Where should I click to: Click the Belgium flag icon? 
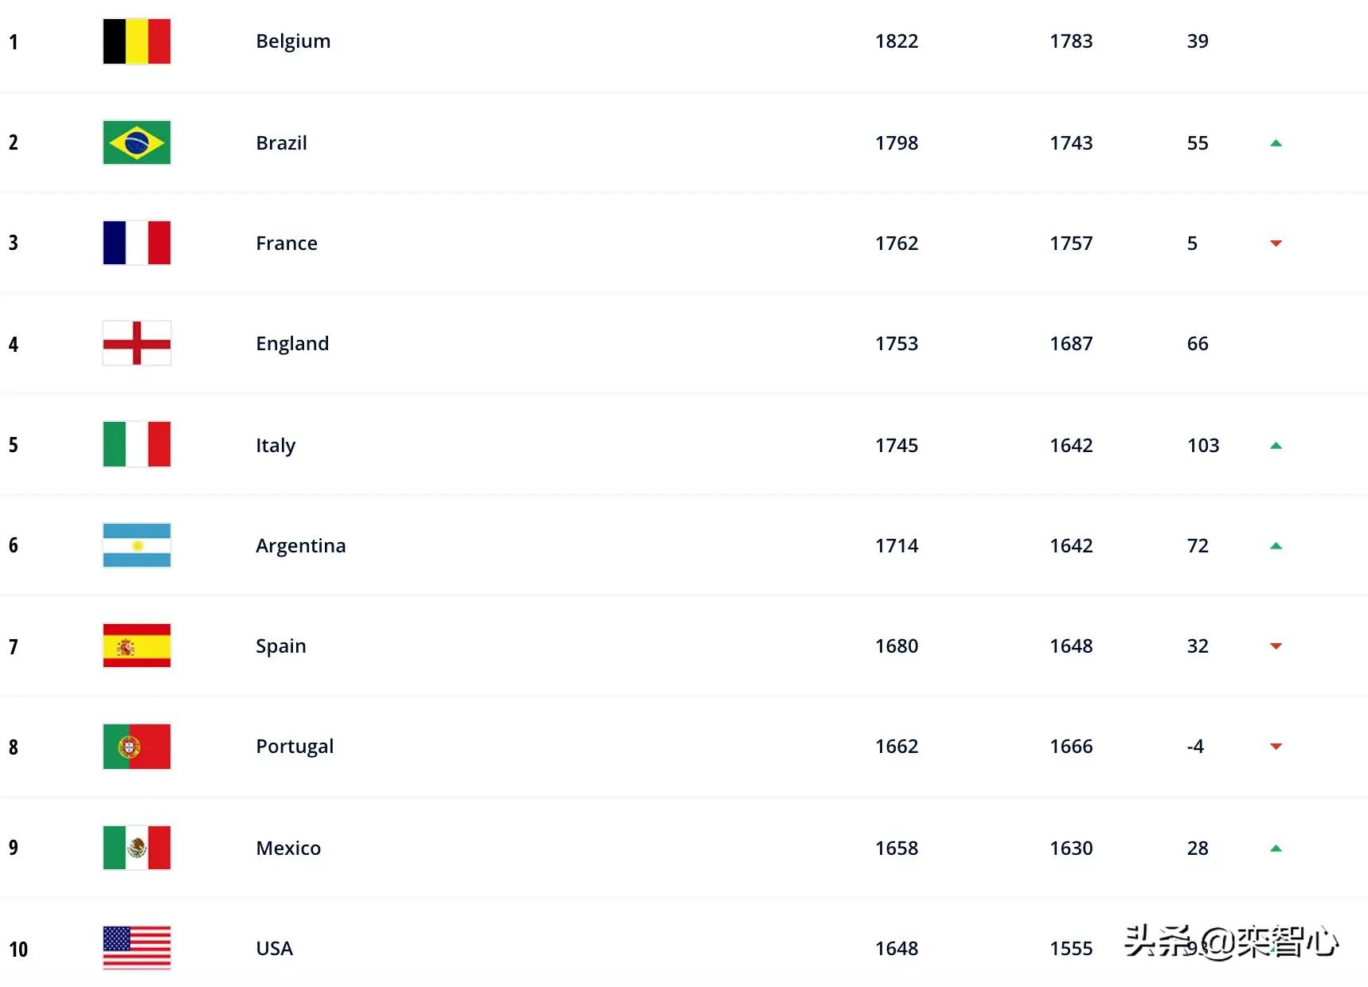tap(136, 41)
